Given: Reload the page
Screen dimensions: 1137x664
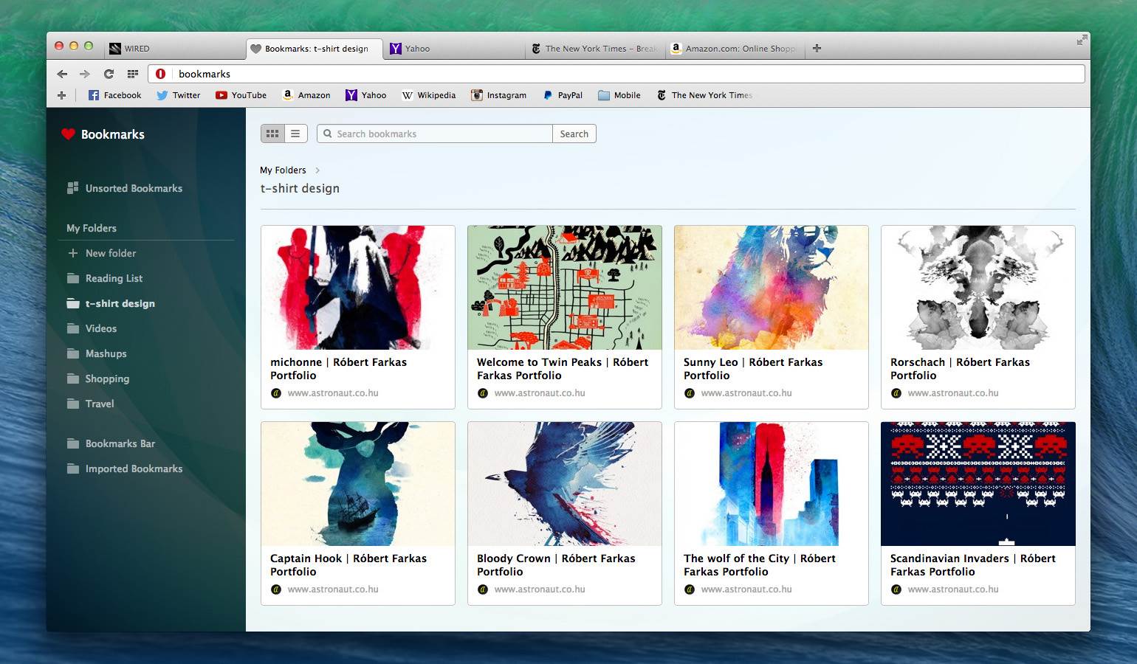Looking at the screenshot, I should 109,74.
